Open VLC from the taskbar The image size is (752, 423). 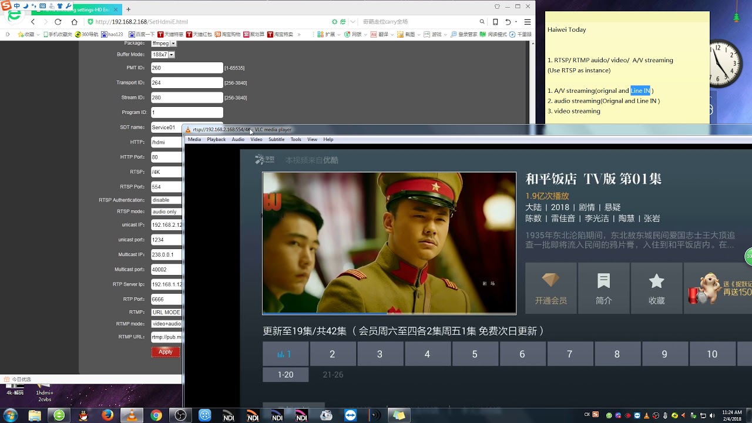pyautogui.click(x=132, y=415)
